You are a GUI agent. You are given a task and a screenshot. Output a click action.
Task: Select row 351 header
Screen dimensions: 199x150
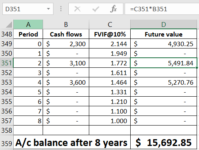tap(6, 63)
